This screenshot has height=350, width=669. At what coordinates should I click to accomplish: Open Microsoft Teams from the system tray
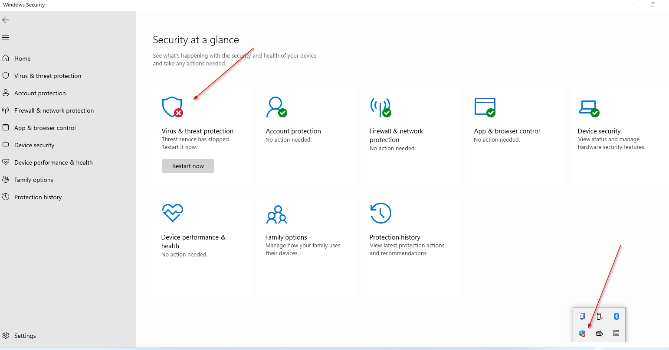(582, 316)
